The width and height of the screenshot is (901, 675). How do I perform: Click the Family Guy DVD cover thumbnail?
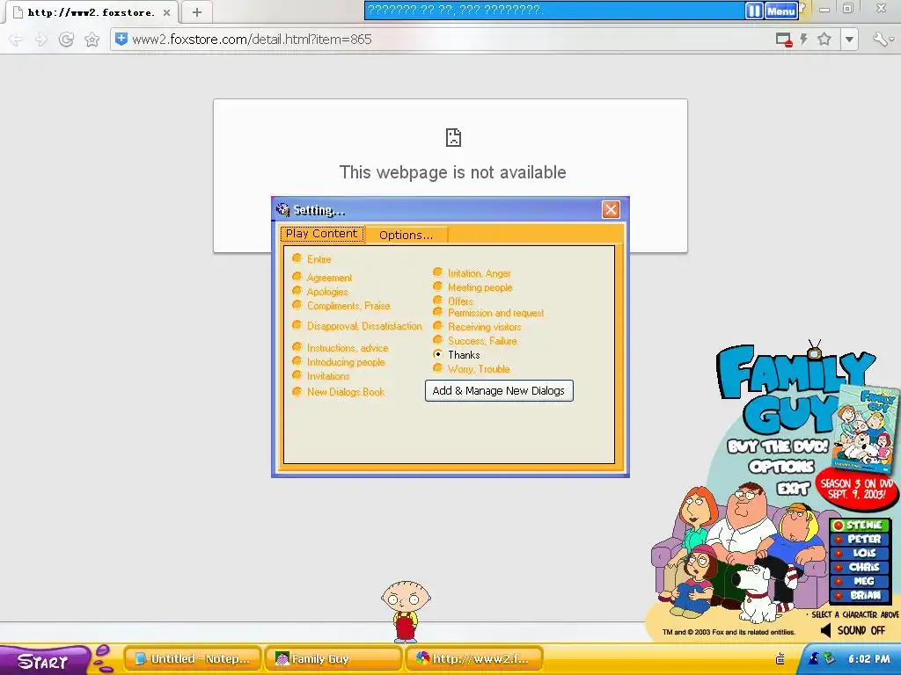pyautogui.click(x=867, y=428)
